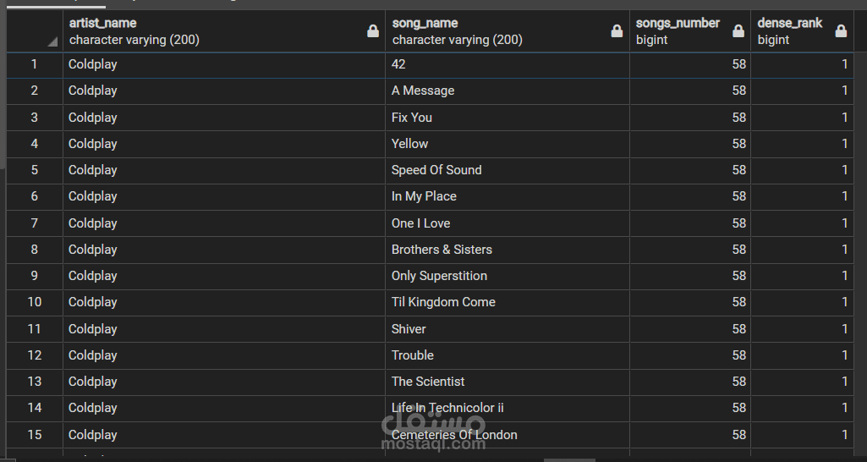Select row number 3 header

click(35, 118)
